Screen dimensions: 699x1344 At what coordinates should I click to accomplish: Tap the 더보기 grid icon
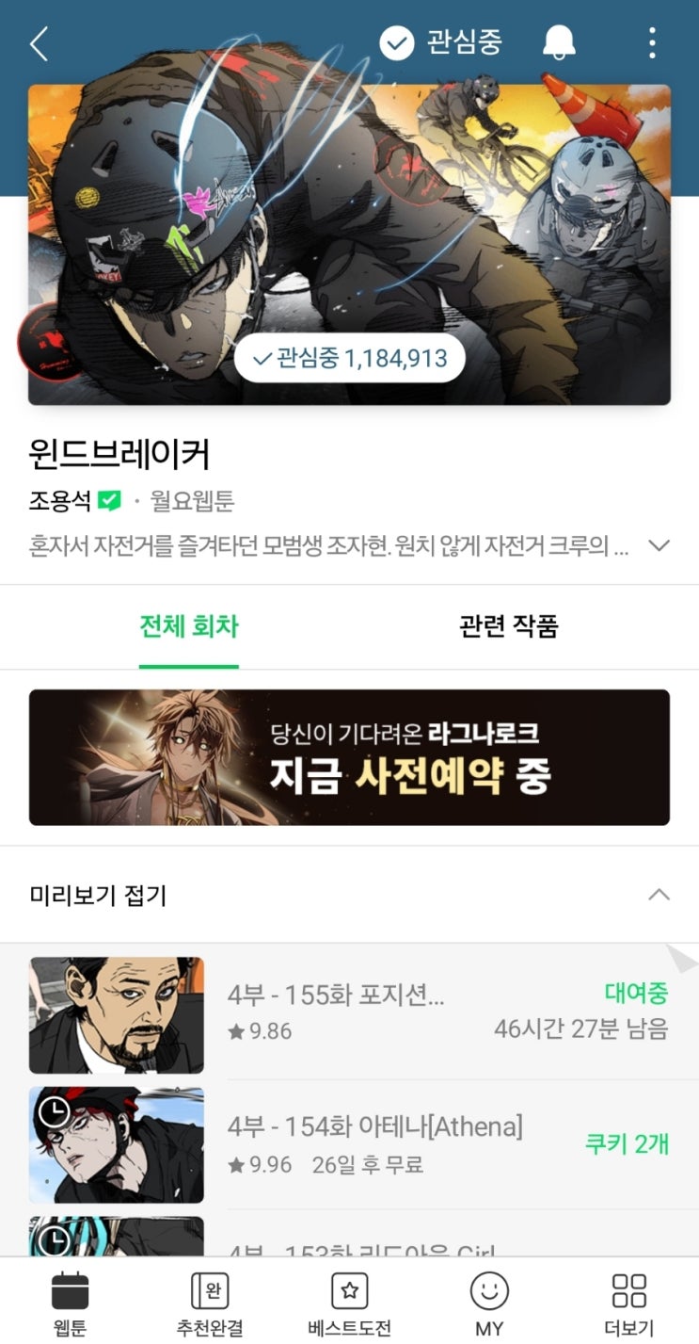pyautogui.click(x=628, y=1290)
